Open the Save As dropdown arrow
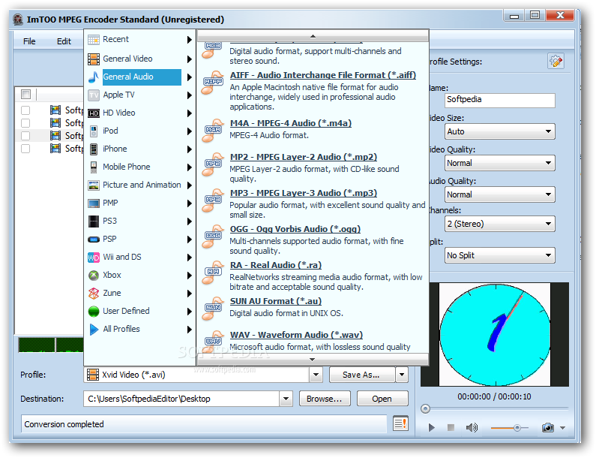Viewport: 596px width, 458px height. pyautogui.click(x=402, y=375)
